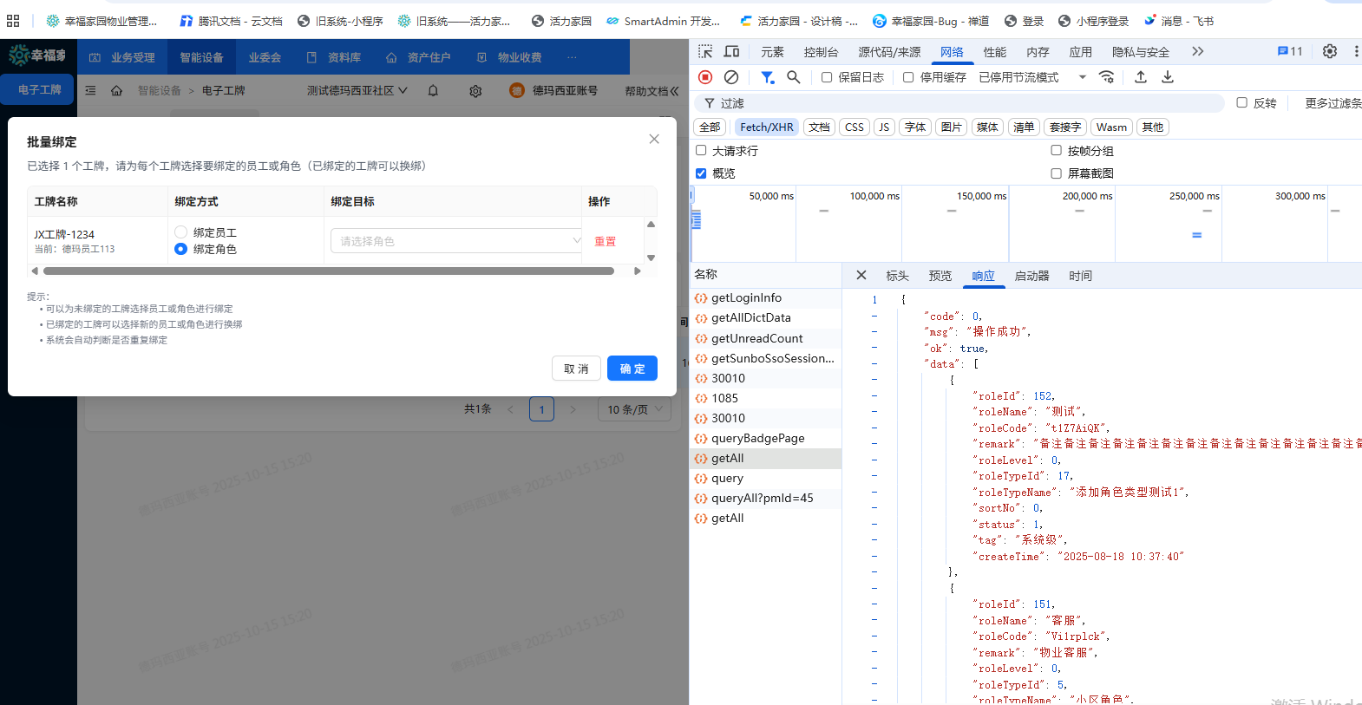Open the 预览 tab of request details
Viewport: 1362px width, 705px height.
click(x=940, y=276)
